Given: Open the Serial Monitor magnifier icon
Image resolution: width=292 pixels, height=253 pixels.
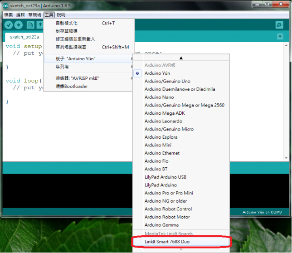Looking at the screenshot, I should tap(279, 25).
